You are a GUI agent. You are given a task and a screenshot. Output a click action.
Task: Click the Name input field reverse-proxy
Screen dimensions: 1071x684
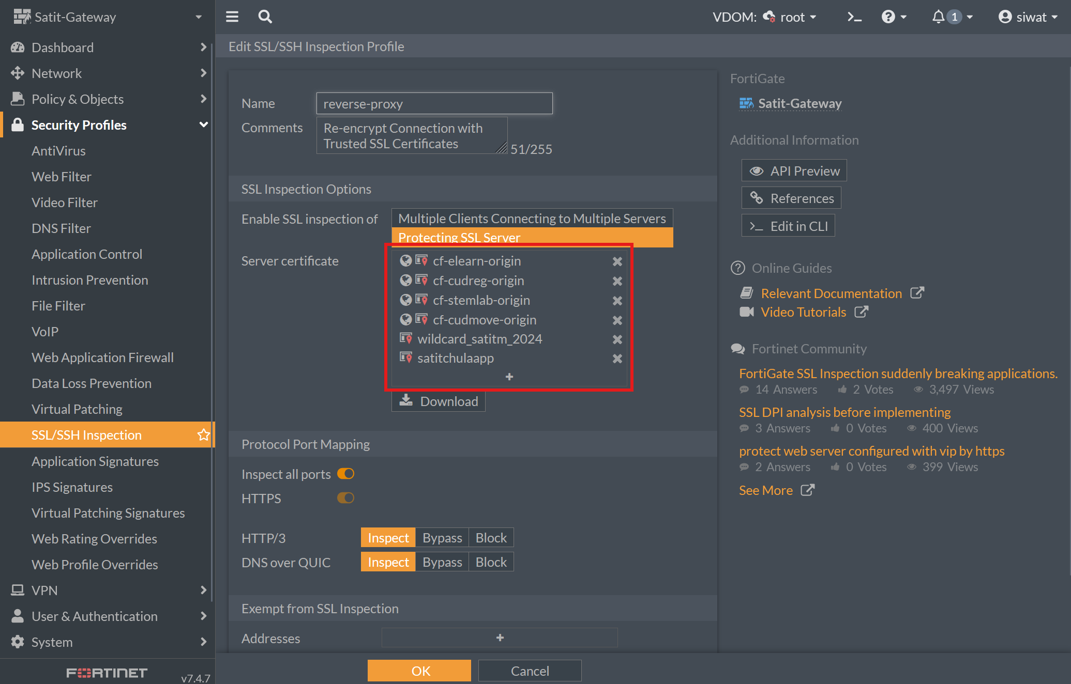(434, 103)
